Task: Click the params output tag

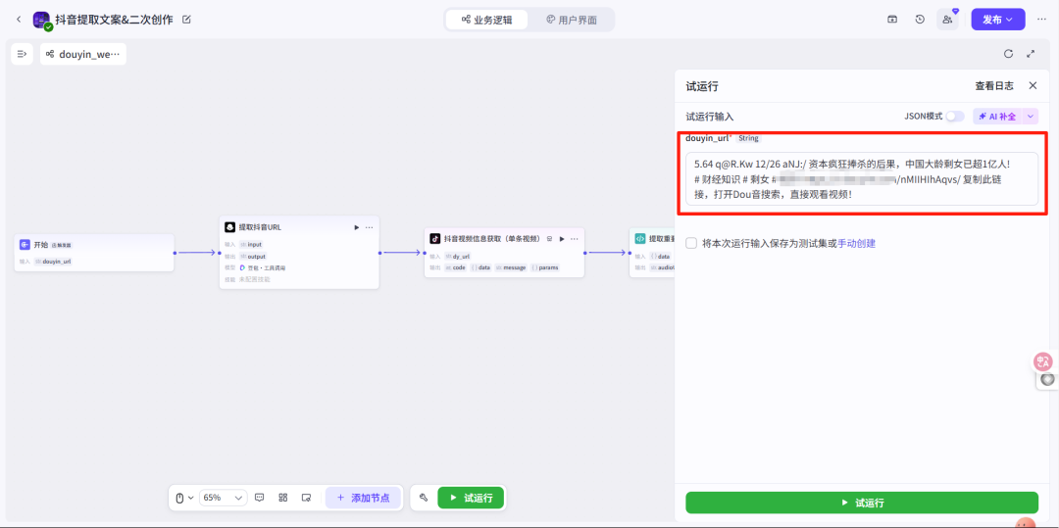Action: 545,267
